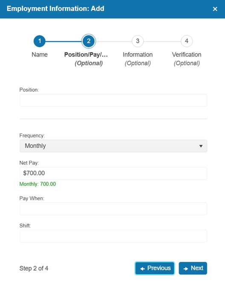This screenshot has width=225, height=294.
Task: Jump to step 4 Verification circle
Action: click(x=187, y=41)
